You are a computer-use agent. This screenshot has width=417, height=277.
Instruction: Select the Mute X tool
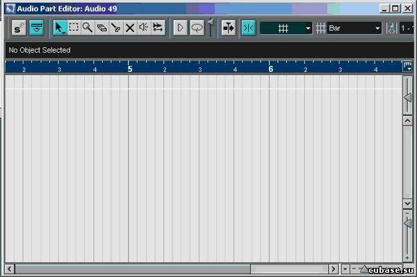[130, 28]
